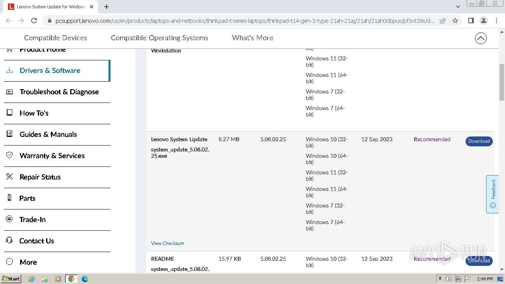
Task: Open Warranty & Services in sidebar
Action: pyautogui.click(x=57, y=156)
